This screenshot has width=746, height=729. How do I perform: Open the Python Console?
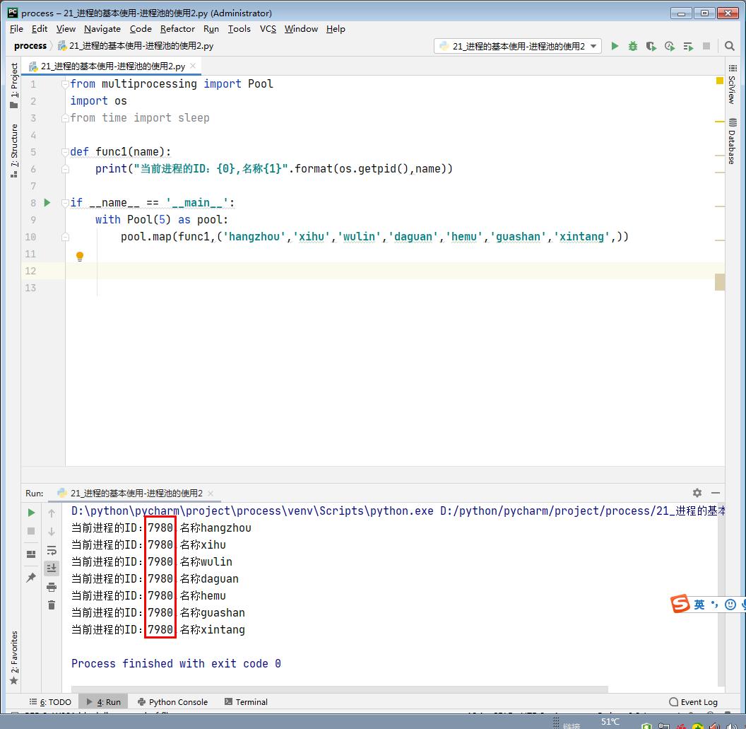pos(172,702)
